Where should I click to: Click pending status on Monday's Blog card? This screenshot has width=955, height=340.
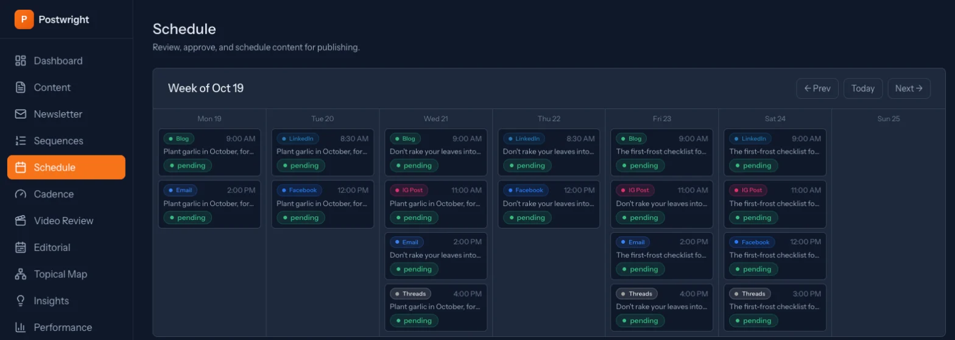tap(188, 166)
